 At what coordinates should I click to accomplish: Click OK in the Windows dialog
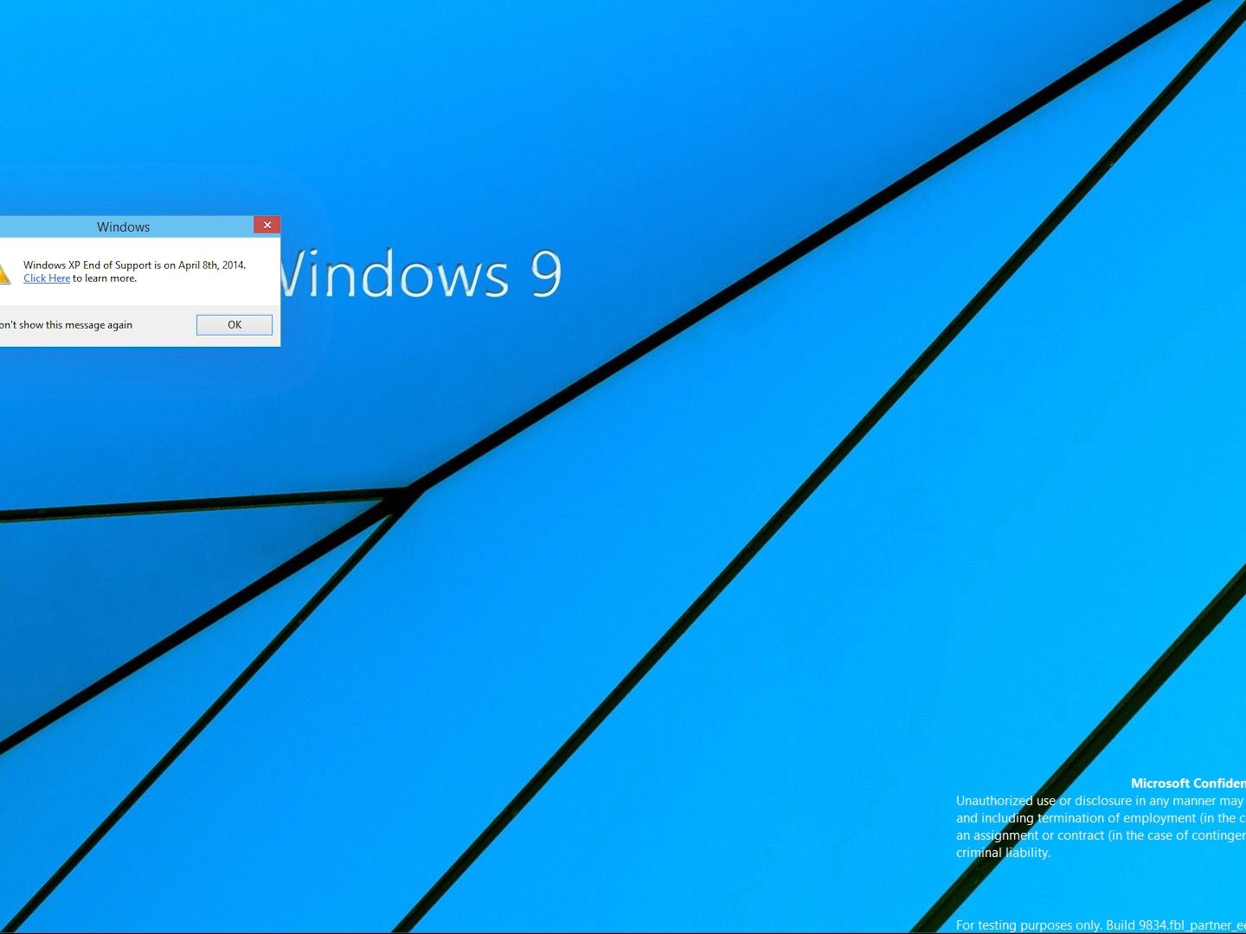(x=234, y=324)
